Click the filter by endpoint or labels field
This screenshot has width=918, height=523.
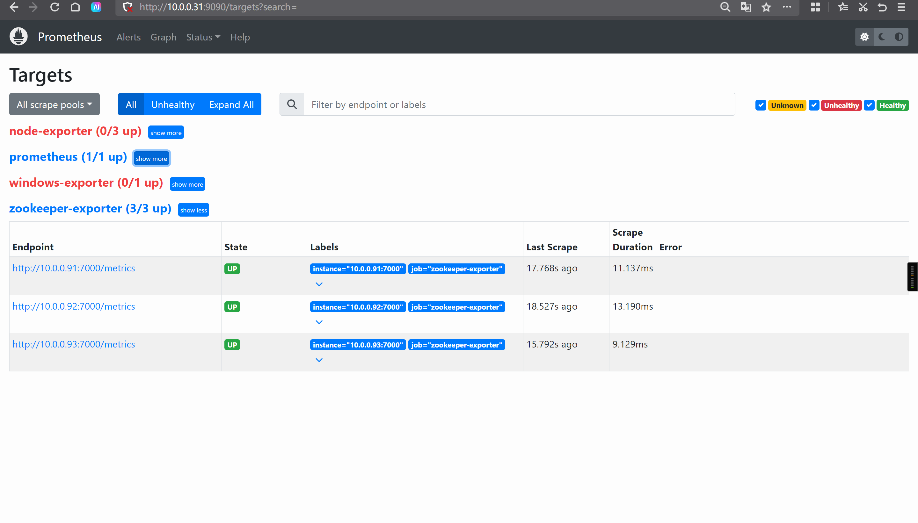[519, 104]
